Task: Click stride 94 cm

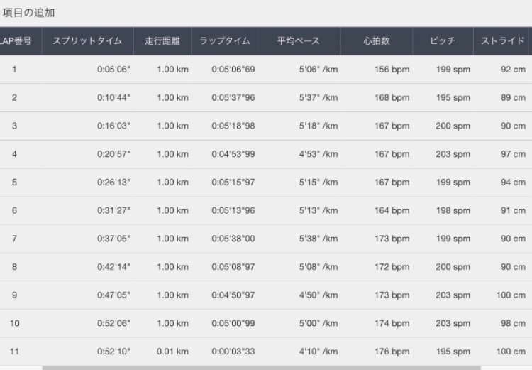Action: click(513, 182)
